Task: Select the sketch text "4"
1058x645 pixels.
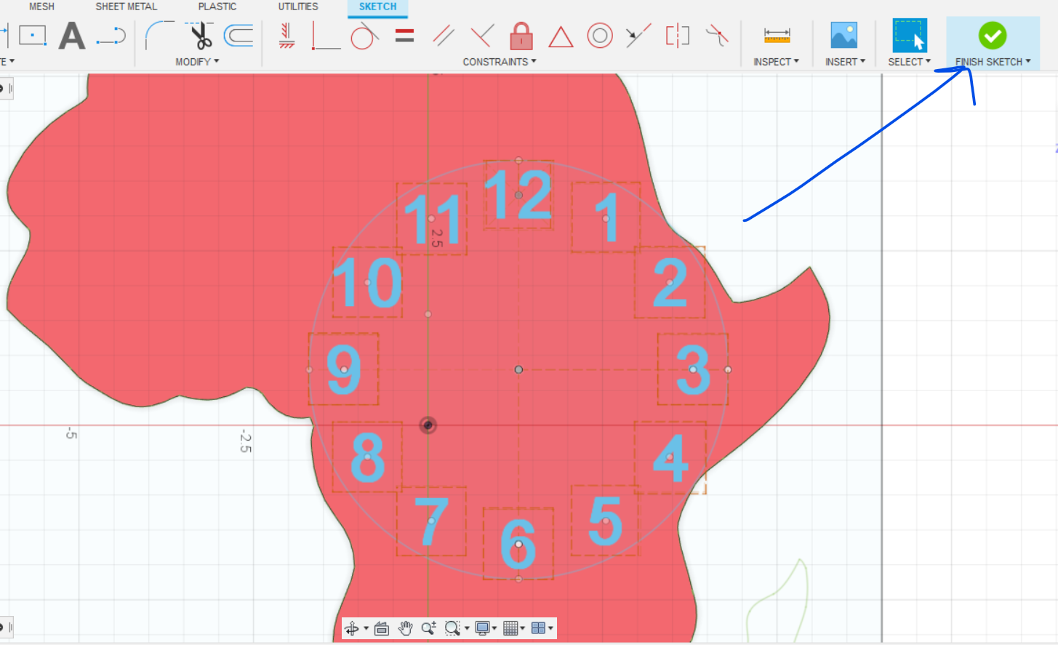Action: coord(670,457)
